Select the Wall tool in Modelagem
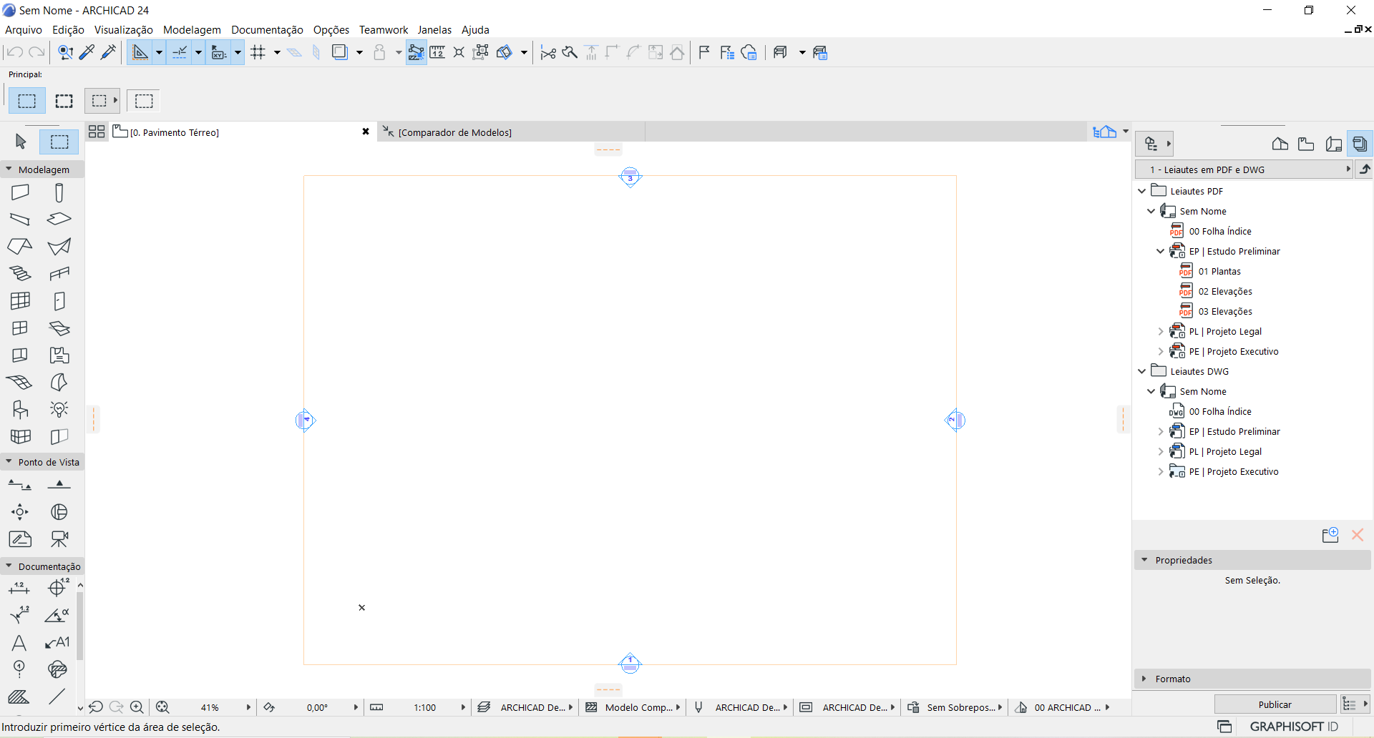 tap(20, 192)
